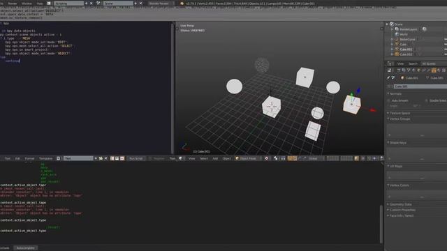The image size is (447, 251).
Task: Select the highlighted mesh Data properties tab
Action: tap(434, 70)
